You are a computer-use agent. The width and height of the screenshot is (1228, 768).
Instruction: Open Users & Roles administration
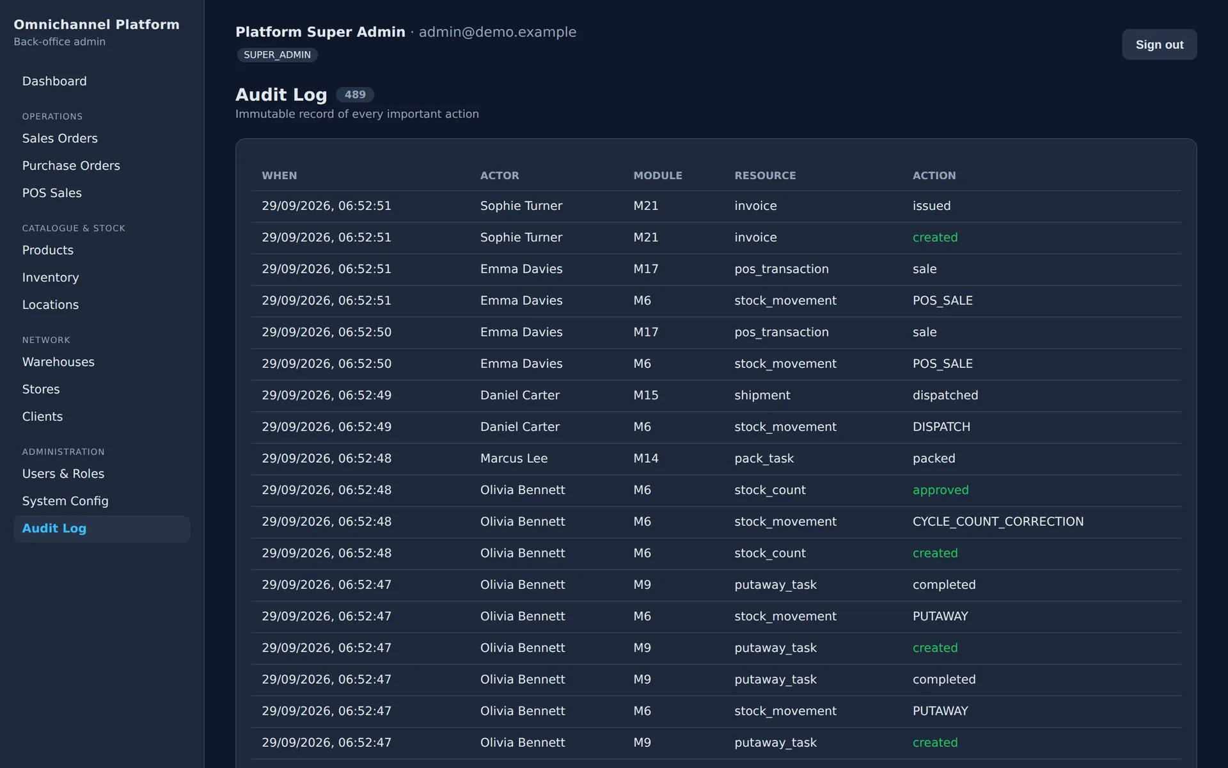[x=102, y=474]
